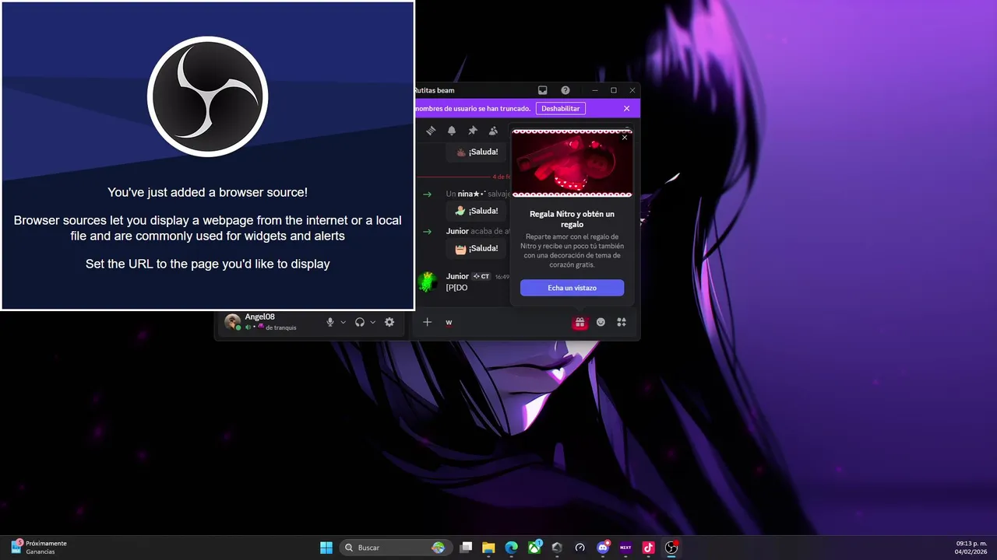Open the Windows Start menu
This screenshot has height=560, width=997.
326,548
